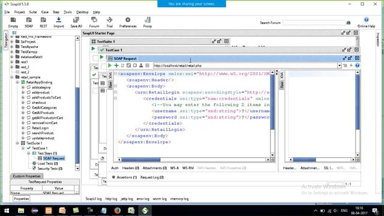Click the Trial toolbar icon
This screenshot has width=384, height=216.
pos(109,22)
